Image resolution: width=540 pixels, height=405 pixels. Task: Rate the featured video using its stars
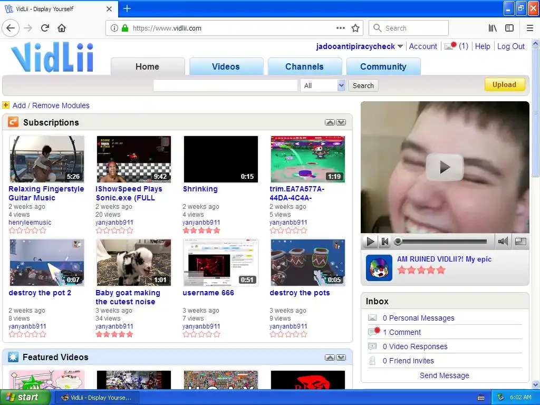[421, 271]
